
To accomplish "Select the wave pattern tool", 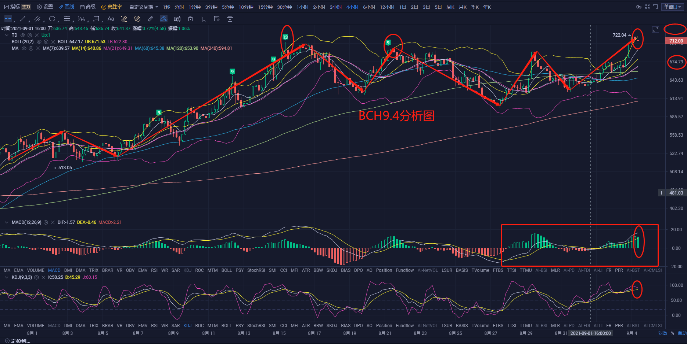I will coord(81,19).
